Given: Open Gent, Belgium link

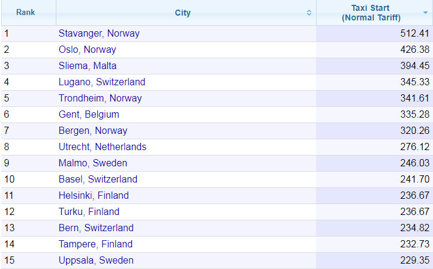Looking at the screenshot, I should click(x=89, y=115).
